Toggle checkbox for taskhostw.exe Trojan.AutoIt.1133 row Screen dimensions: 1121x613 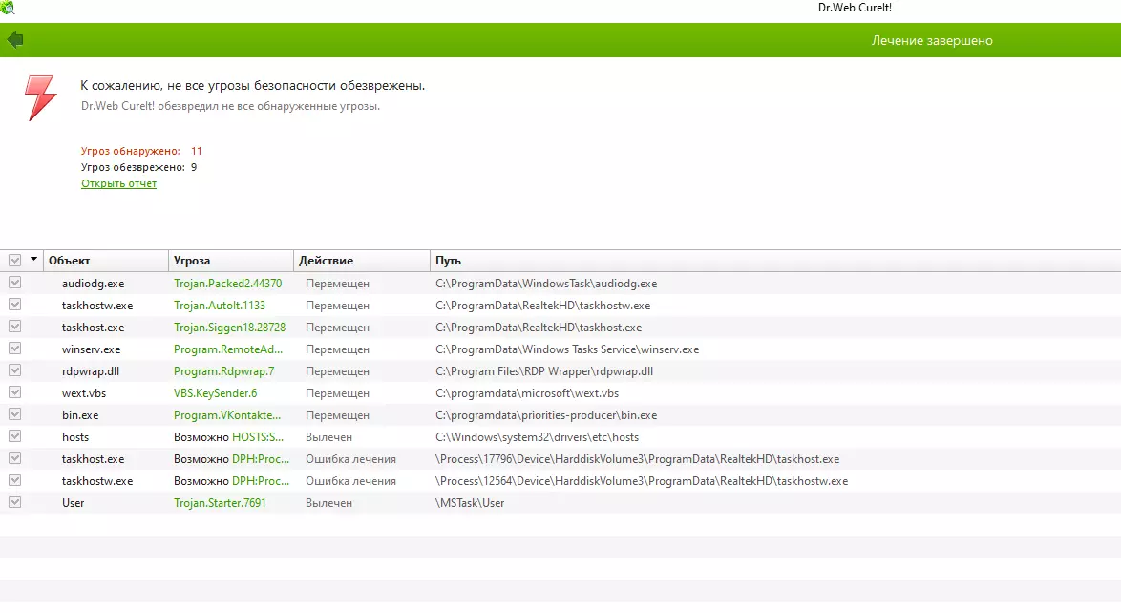coord(14,305)
